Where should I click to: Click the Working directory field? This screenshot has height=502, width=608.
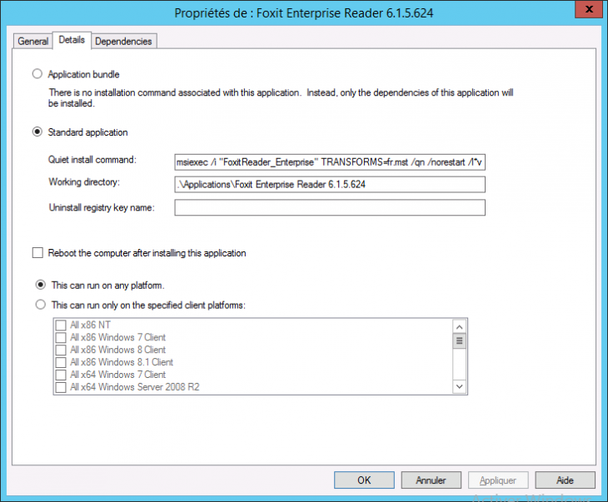(x=330, y=185)
